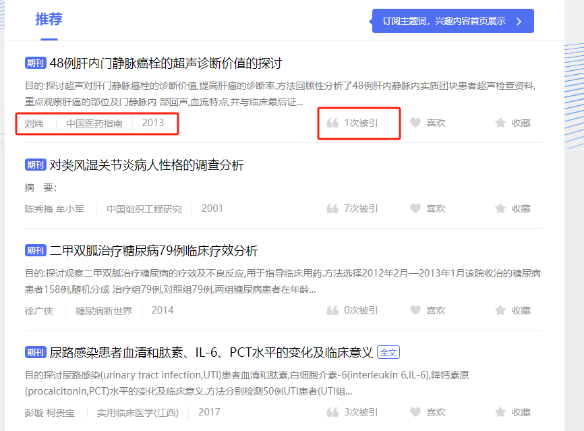Click the 期刊 badge beside the diabetes article
Screen dimensions: 584x431
(35, 250)
